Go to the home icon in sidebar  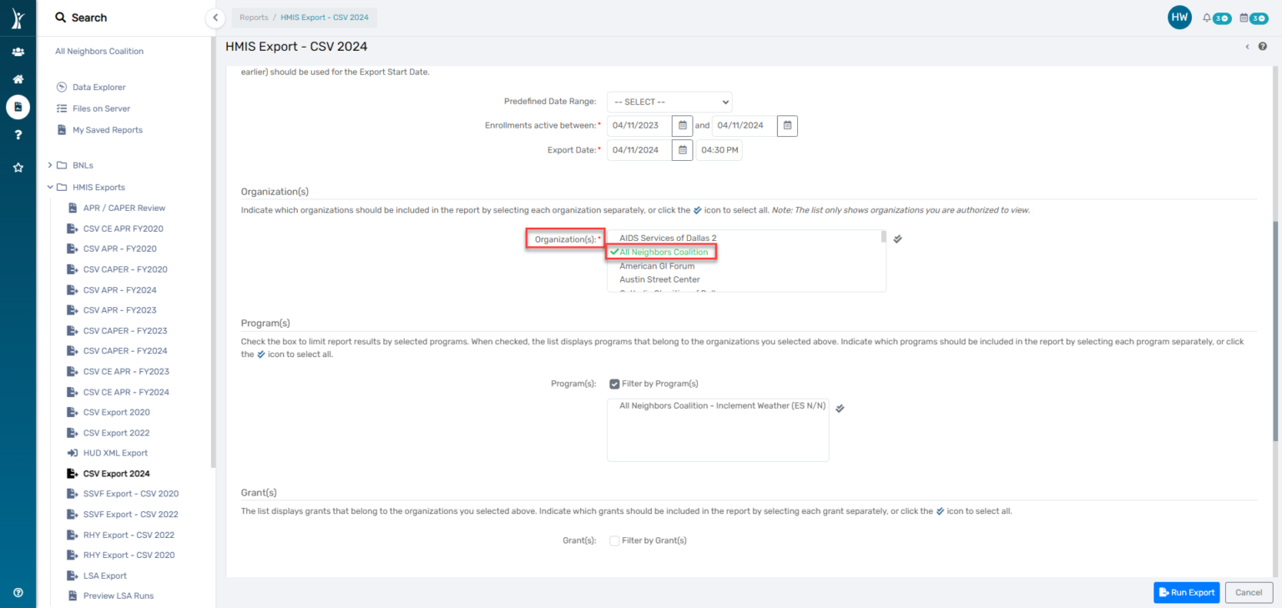pyautogui.click(x=18, y=79)
